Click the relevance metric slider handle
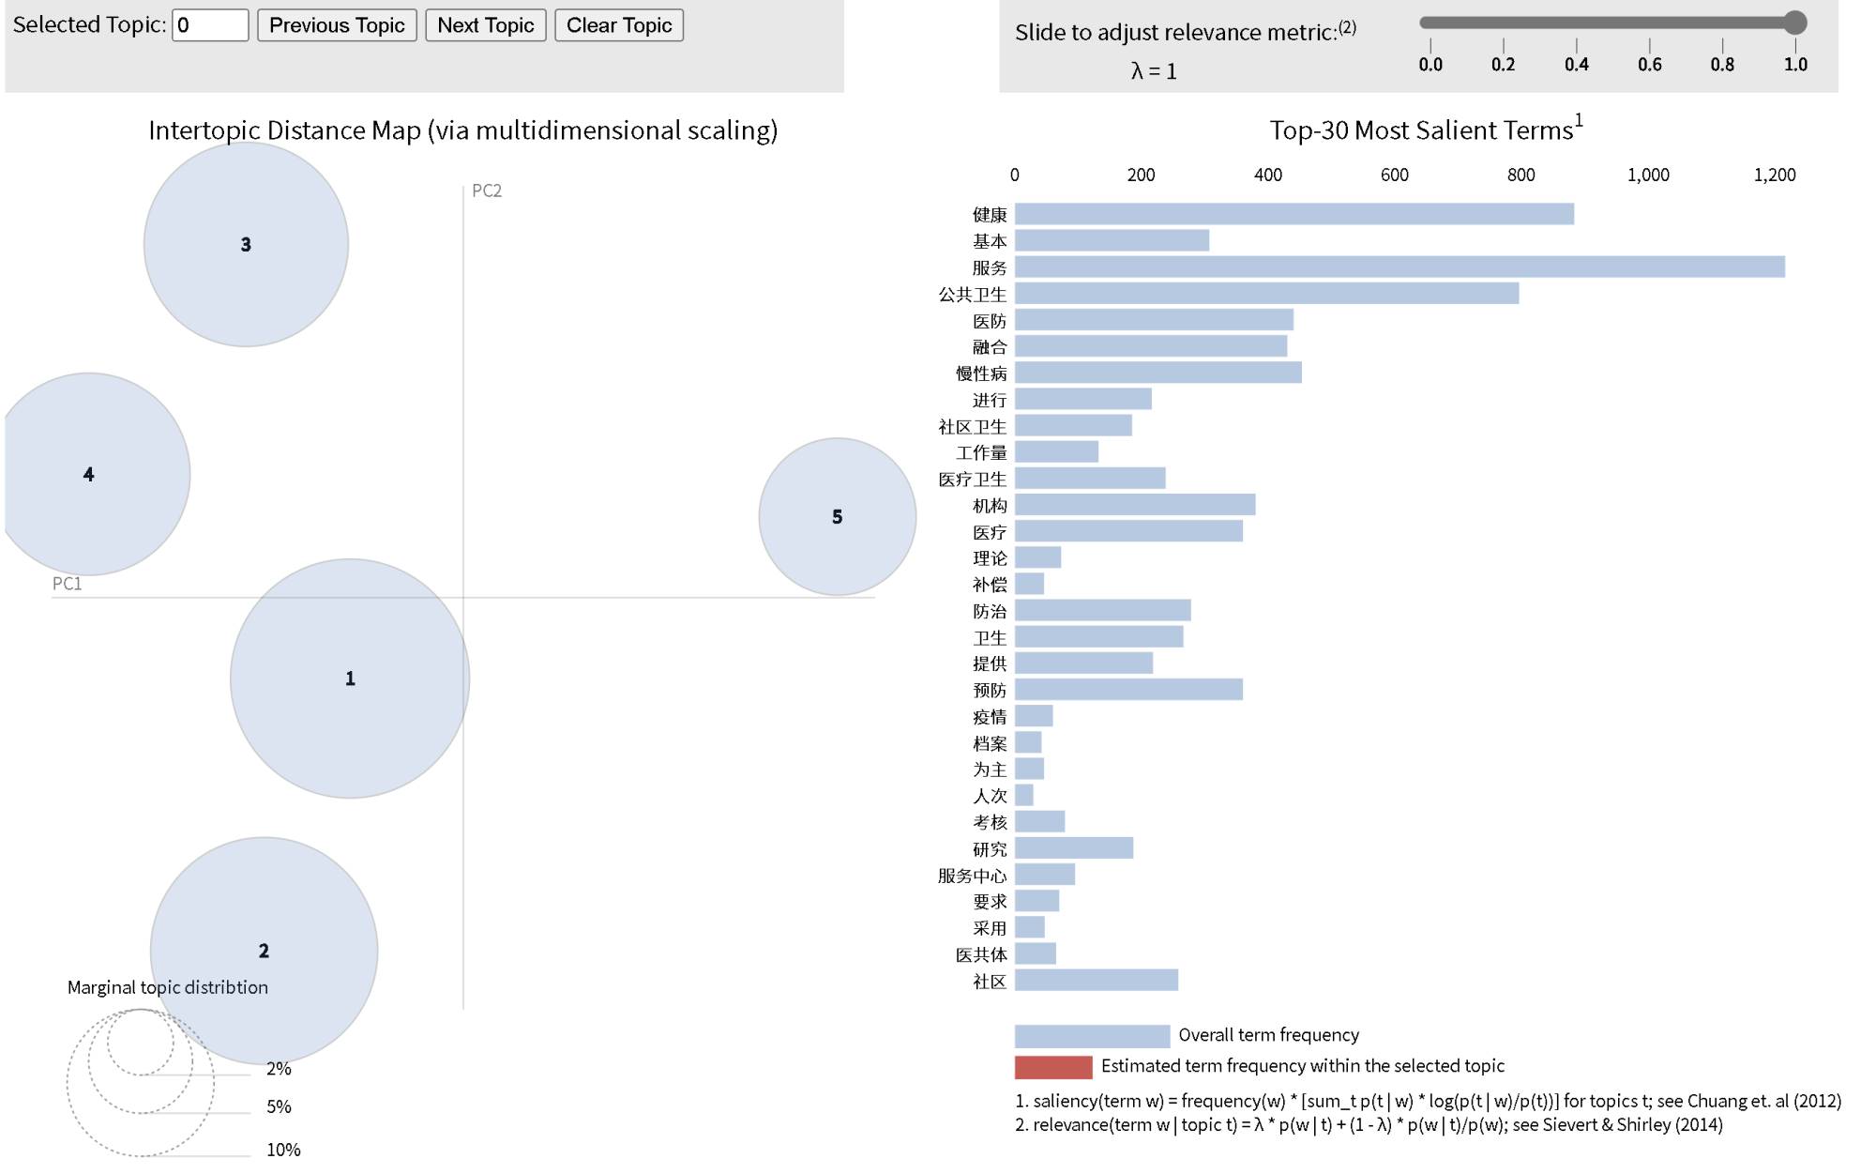Image resolution: width=1876 pixels, height=1174 pixels. (x=1794, y=23)
